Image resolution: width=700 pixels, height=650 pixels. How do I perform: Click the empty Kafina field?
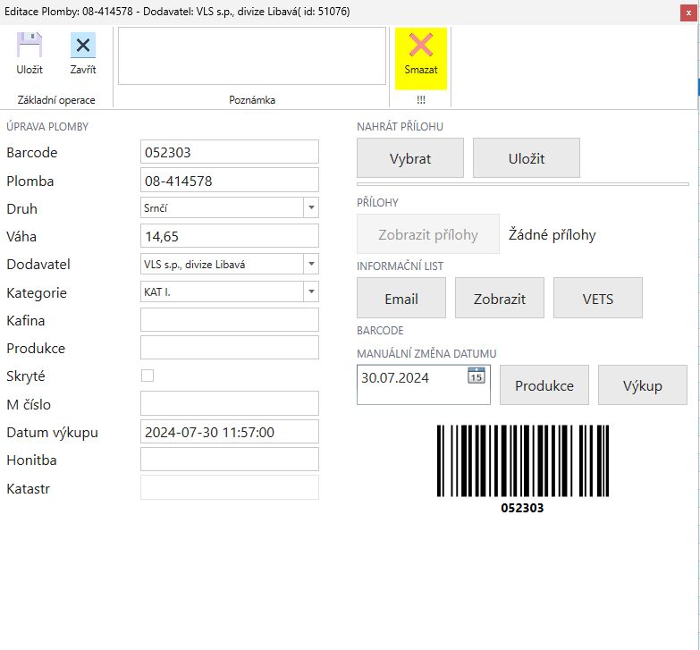(x=230, y=320)
